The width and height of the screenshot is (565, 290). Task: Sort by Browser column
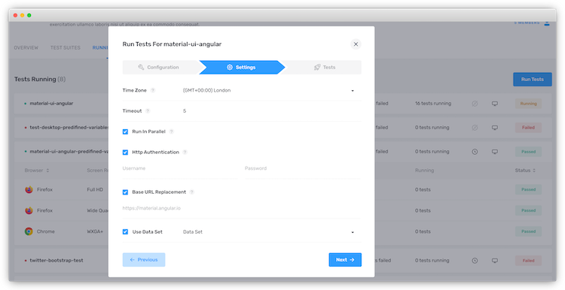pos(37,171)
